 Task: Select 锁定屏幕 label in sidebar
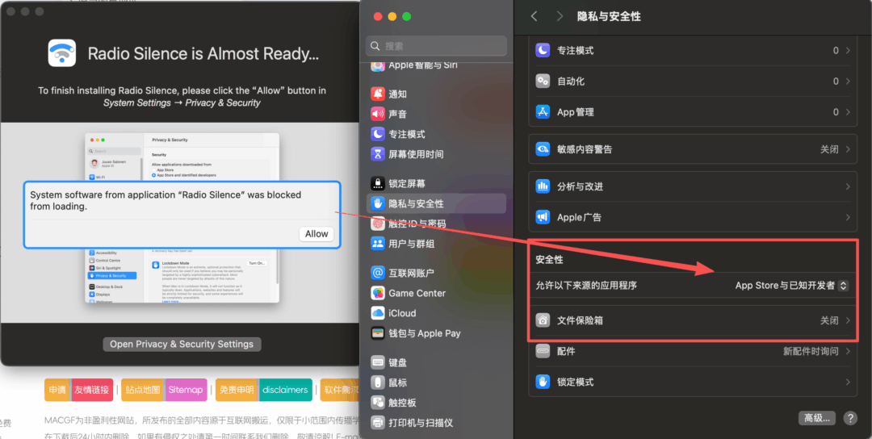point(407,183)
